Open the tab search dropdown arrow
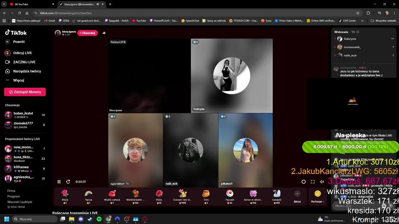This screenshot has height=224, width=399. point(4,4)
